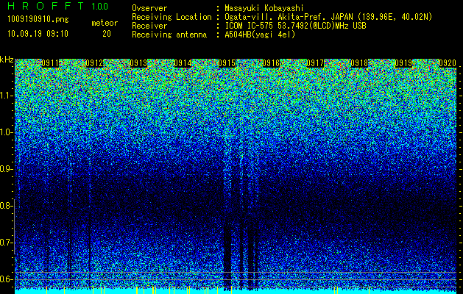Viewport: 463px width, 294px height.
Task: Click the 0918 time marker
Action: pyautogui.click(x=359, y=63)
